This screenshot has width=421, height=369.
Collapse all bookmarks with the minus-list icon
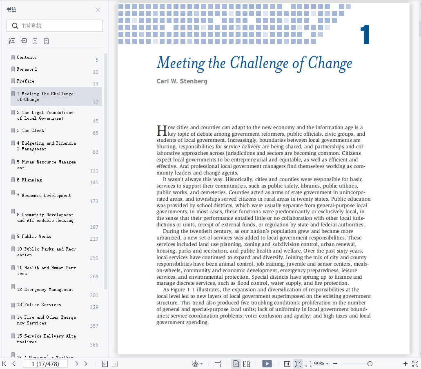[x=24, y=41]
